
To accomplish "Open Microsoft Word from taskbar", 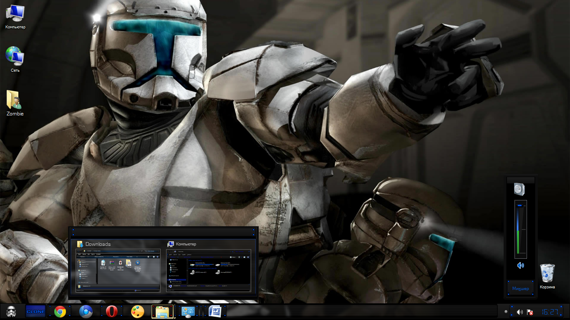I will [215, 311].
